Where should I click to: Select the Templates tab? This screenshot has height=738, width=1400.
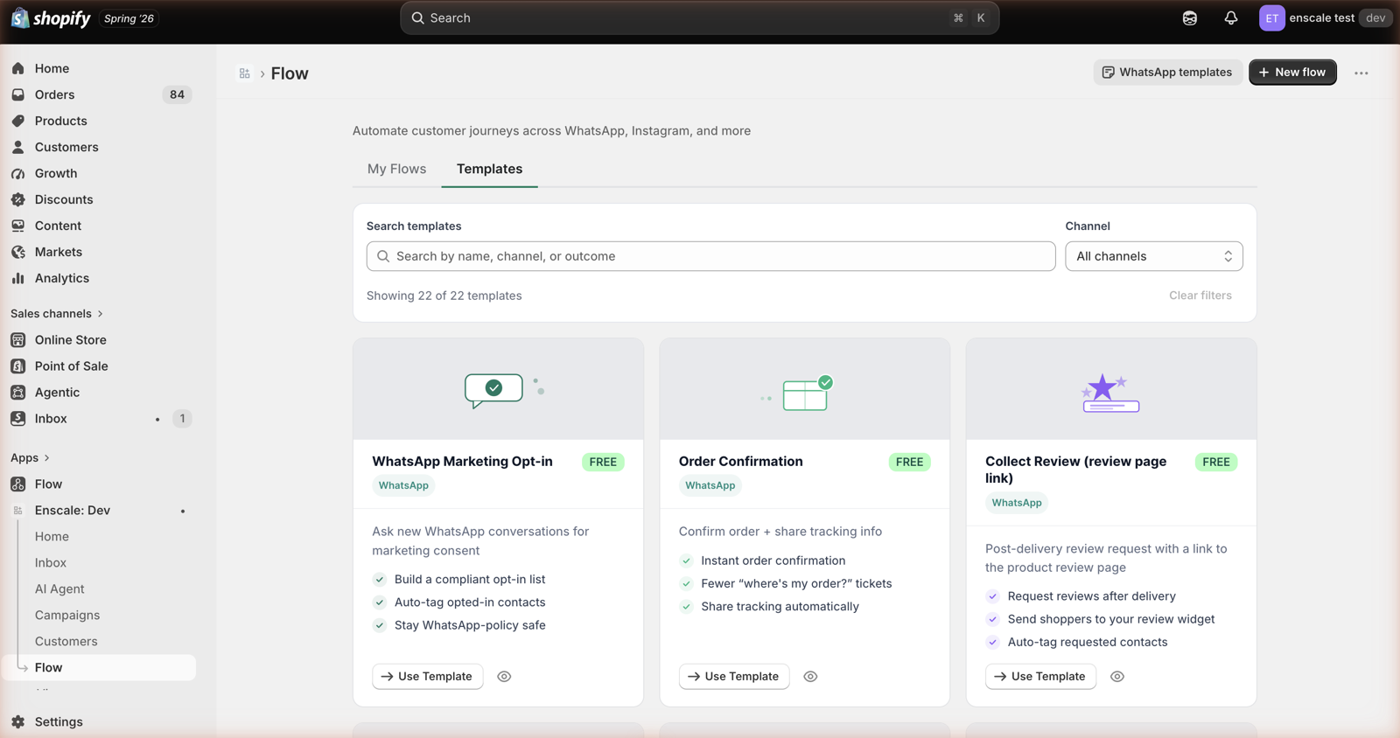[490, 169]
